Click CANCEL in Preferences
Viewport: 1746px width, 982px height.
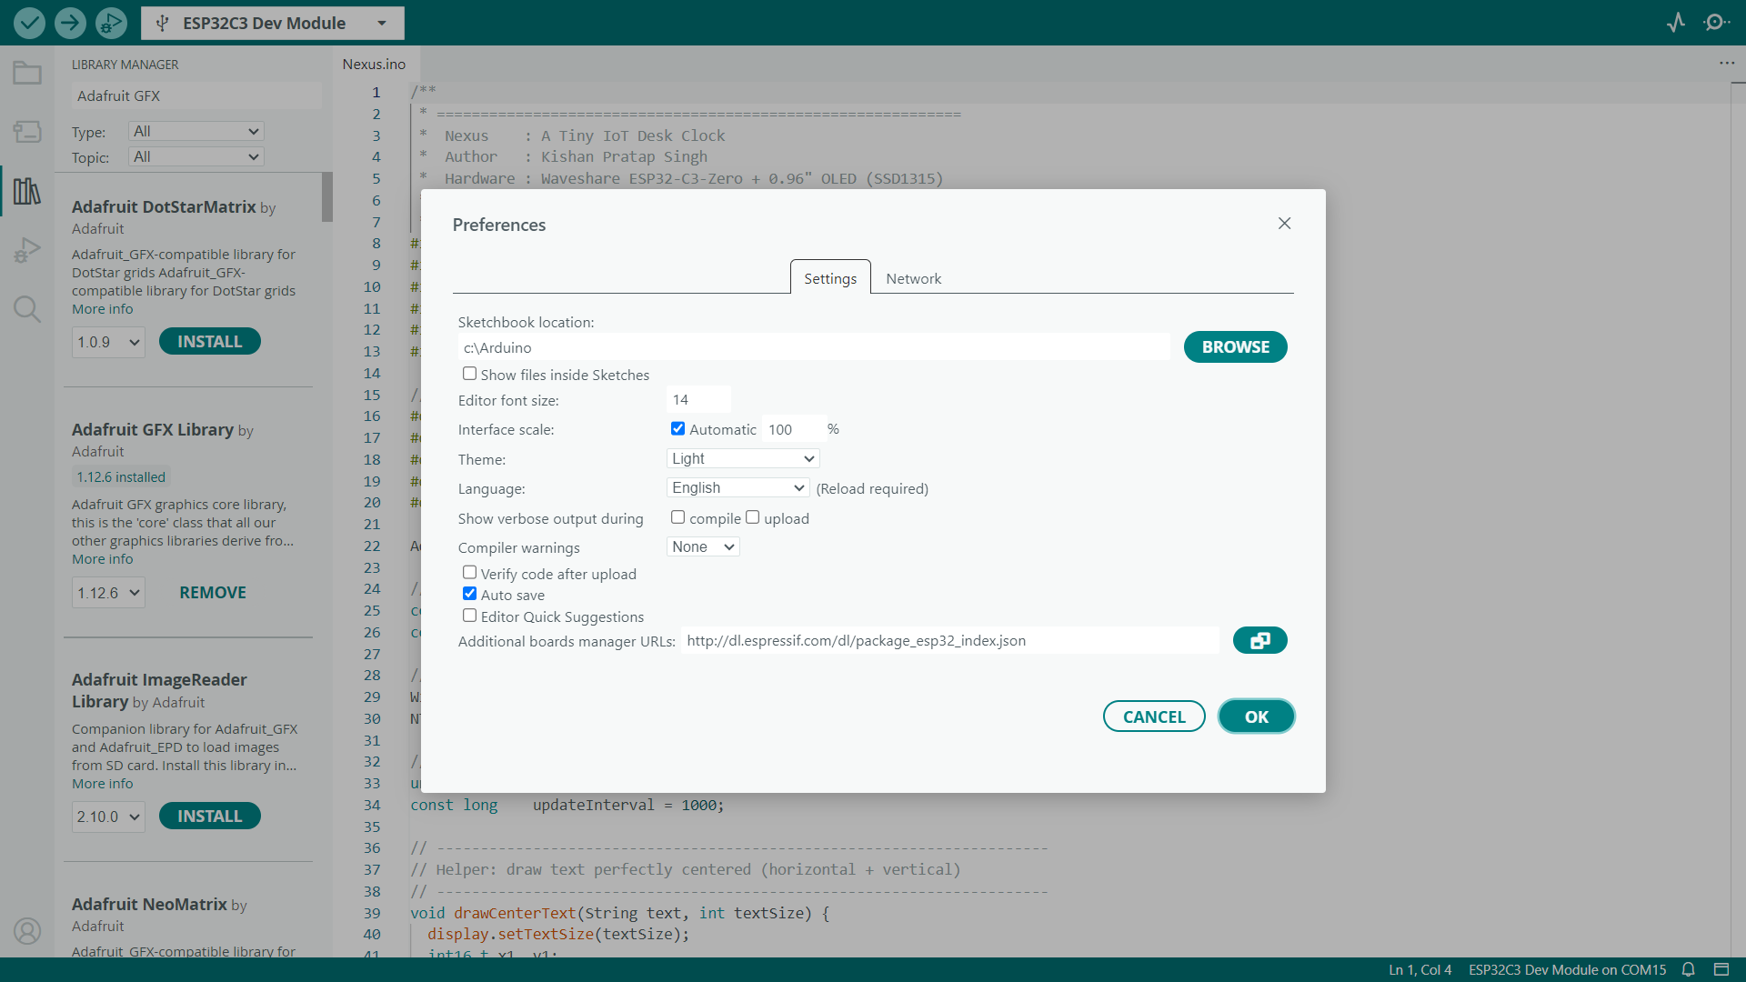[x=1154, y=716]
